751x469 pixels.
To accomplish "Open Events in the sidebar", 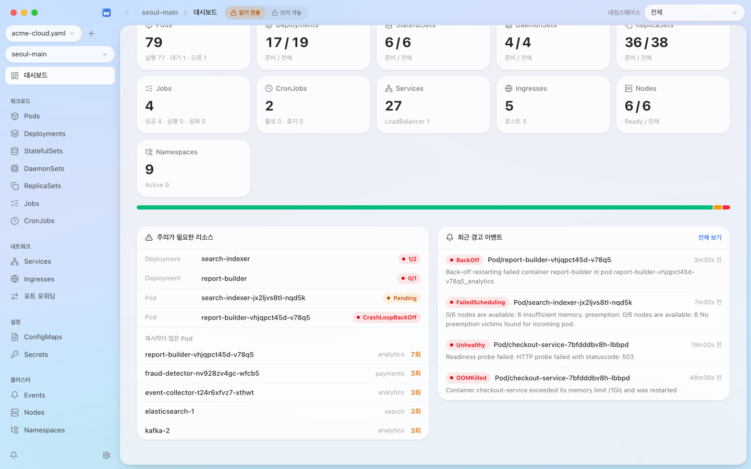I will tap(60, 395).
